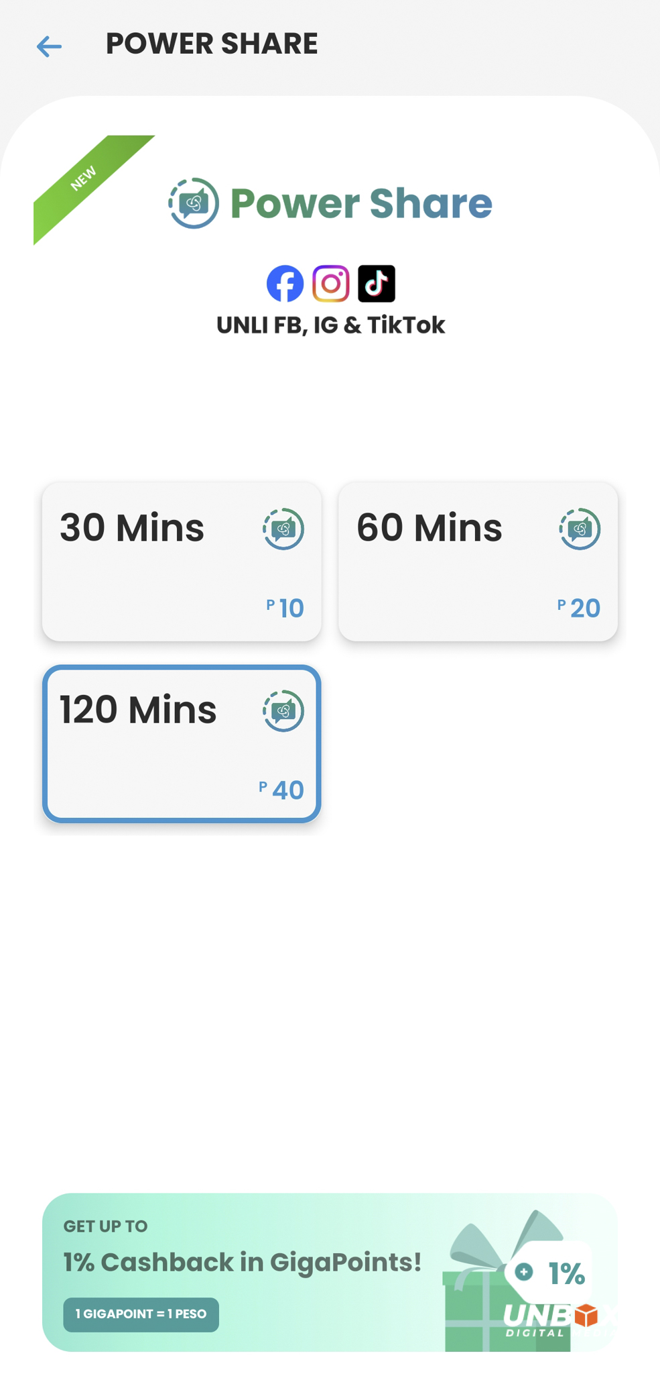Click the Instagram logo icon
Viewport: 660px width, 1374px height.
331,284
